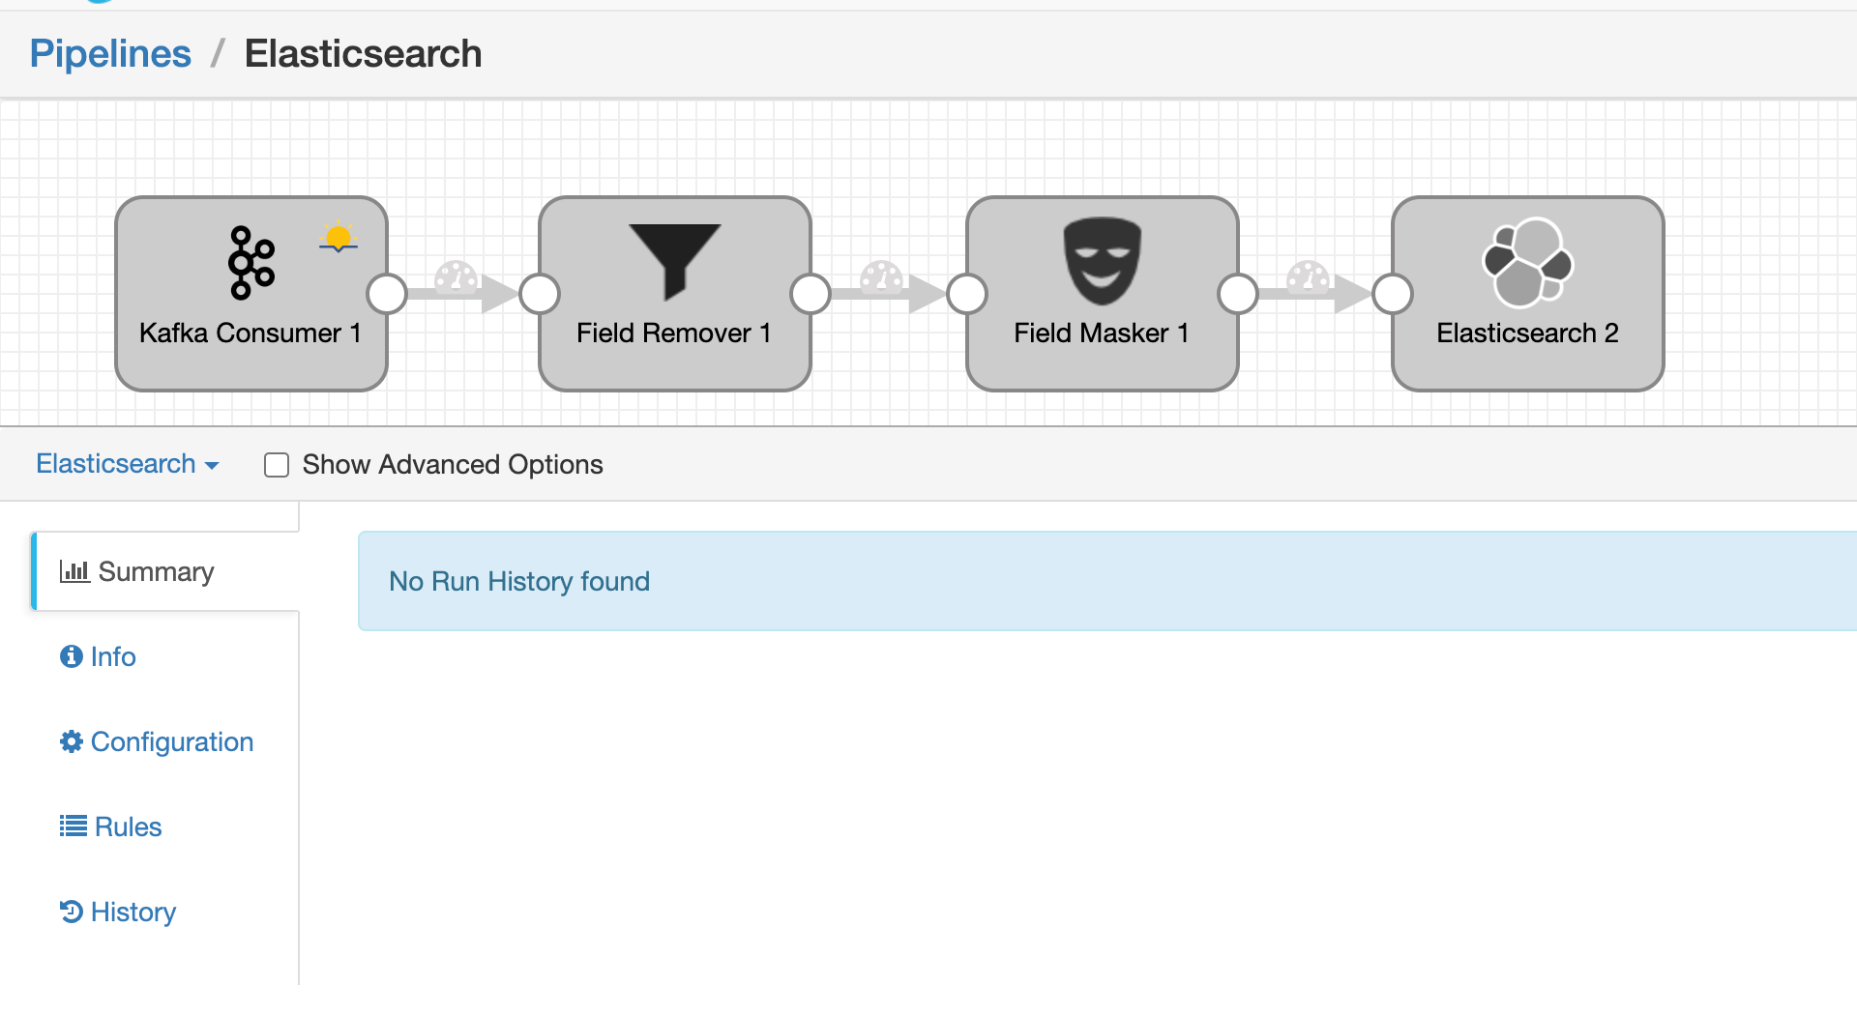Click Field Remover 1 output port circle

pyautogui.click(x=811, y=294)
